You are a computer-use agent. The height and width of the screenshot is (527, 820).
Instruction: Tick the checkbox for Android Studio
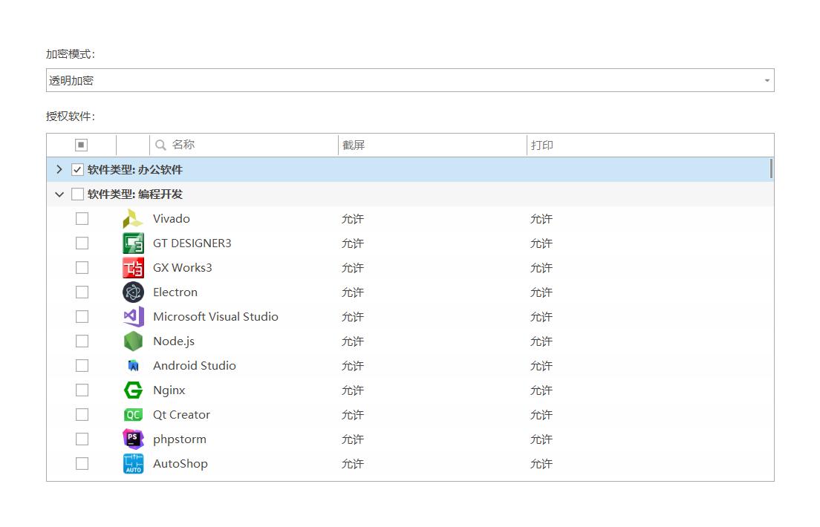(82, 366)
